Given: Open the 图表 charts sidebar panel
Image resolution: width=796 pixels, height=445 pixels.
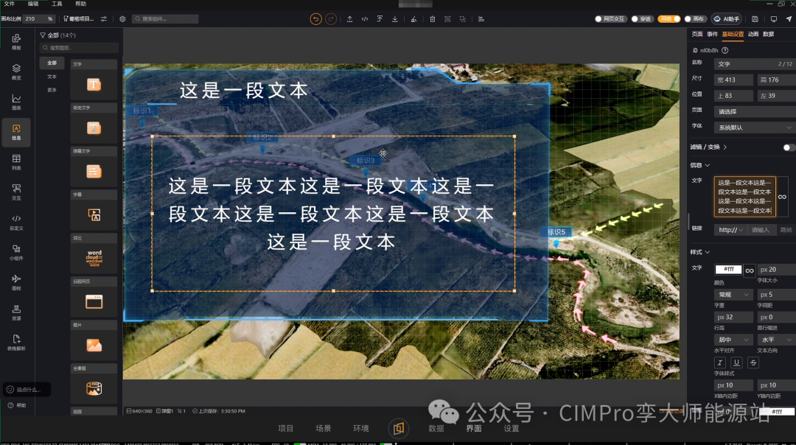Looking at the screenshot, I should click(16, 102).
